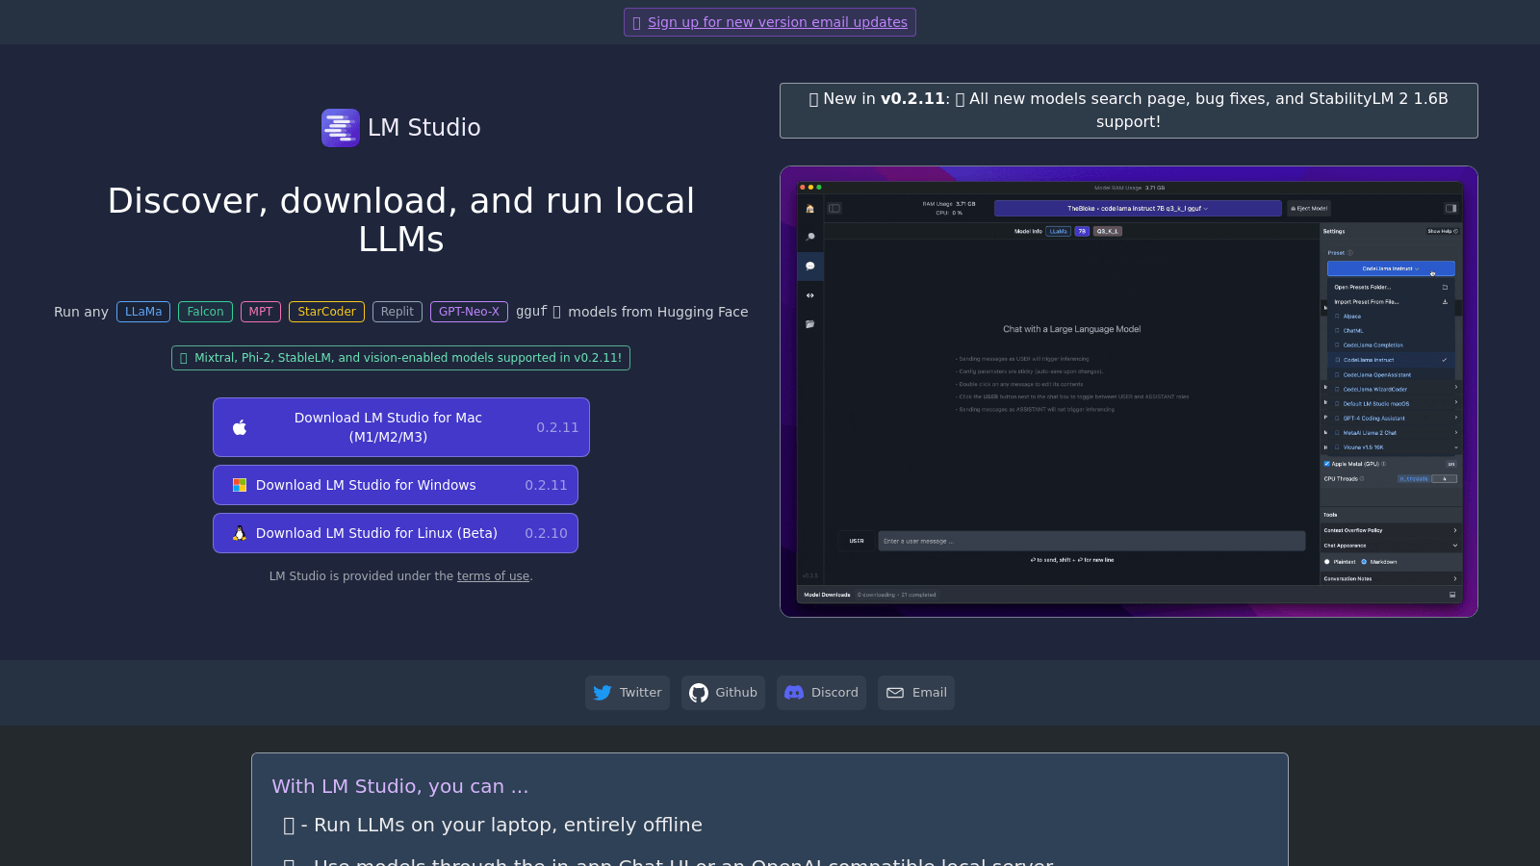Select the Vicuna v1.5 16K preset
The width and height of the screenshot is (1540, 866).
pyautogui.click(x=1391, y=446)
